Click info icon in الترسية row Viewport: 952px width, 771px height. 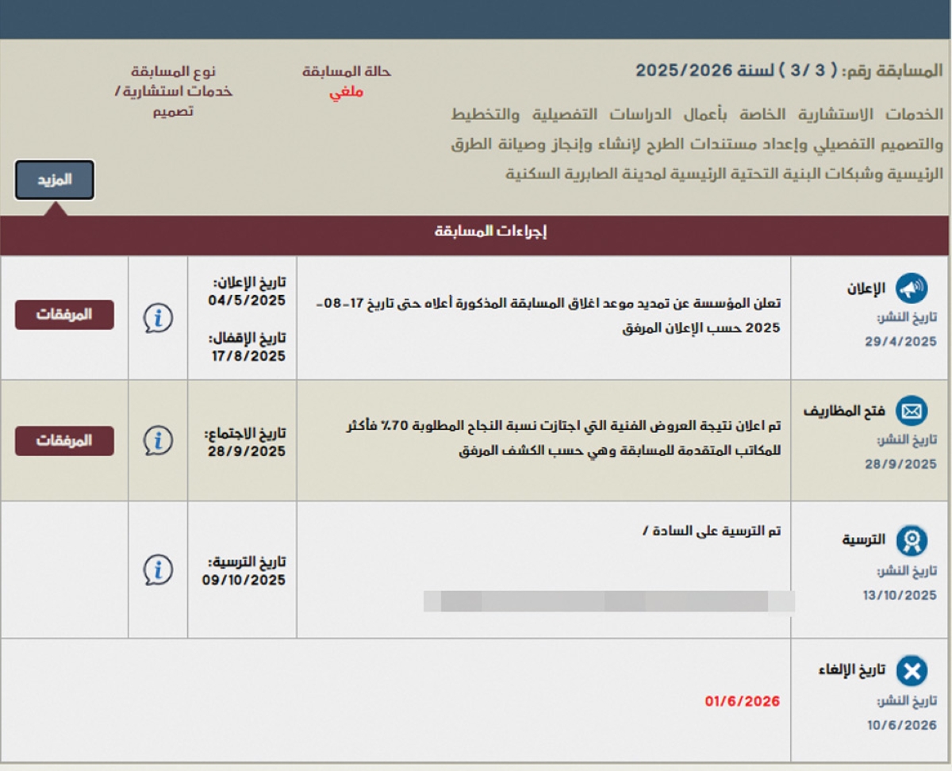point(158,569)
